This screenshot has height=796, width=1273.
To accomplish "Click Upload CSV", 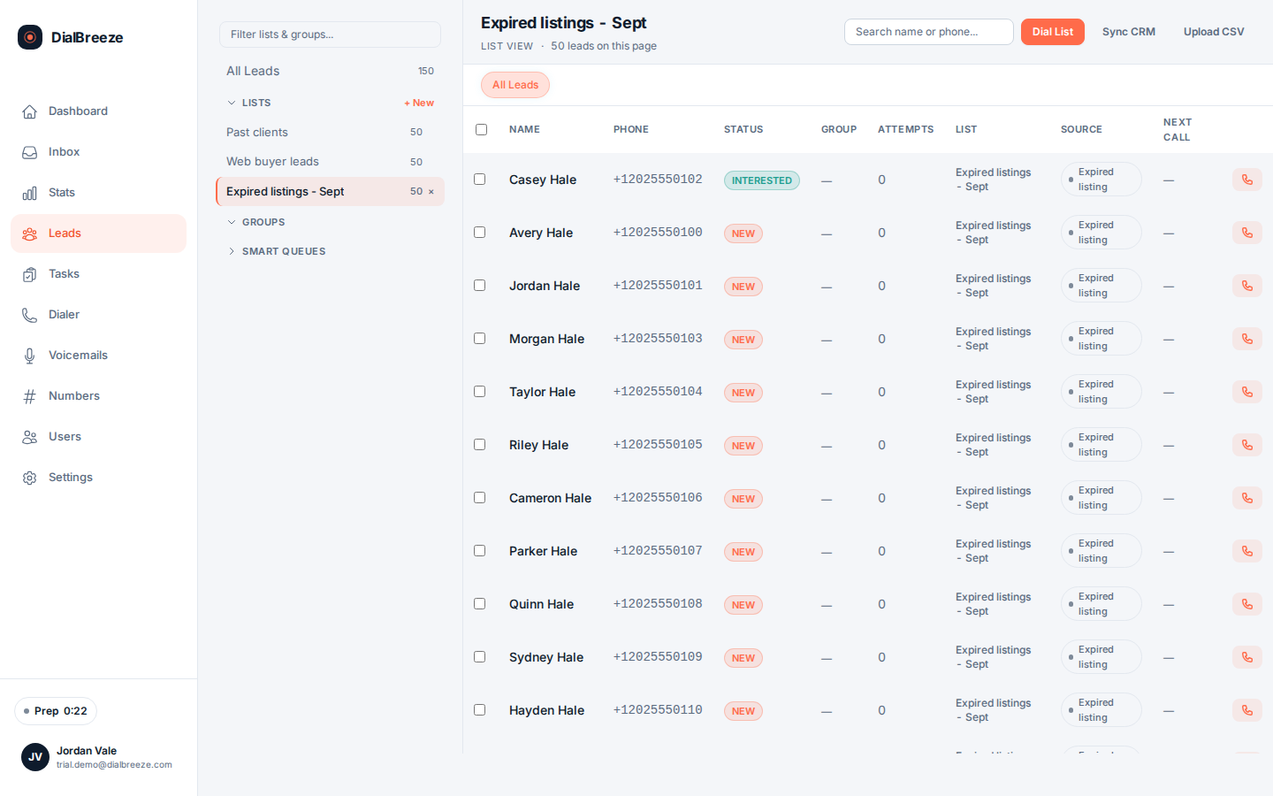I will coord(1214,32).
